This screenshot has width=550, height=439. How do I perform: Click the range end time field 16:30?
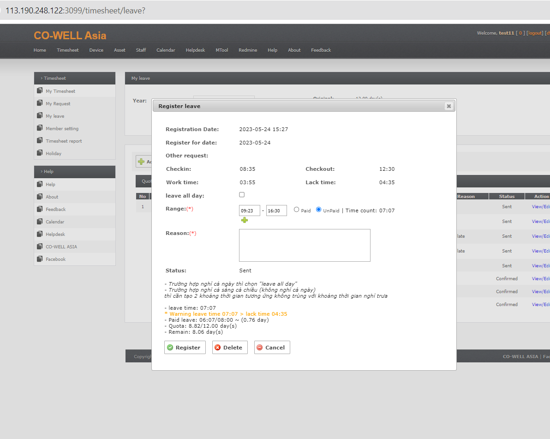click(x=276, y=210)
